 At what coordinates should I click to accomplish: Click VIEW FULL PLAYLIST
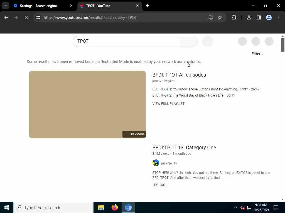pyautogui.click(x=168, y=104)
